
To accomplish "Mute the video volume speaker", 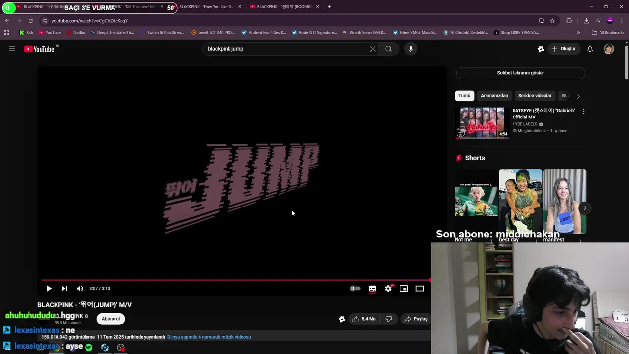I will pyautogui.click(x=80, y=289).
